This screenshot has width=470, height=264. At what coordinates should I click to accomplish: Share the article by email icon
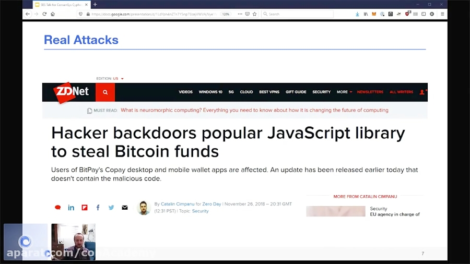pyautogui.click(x=125, y=208)
